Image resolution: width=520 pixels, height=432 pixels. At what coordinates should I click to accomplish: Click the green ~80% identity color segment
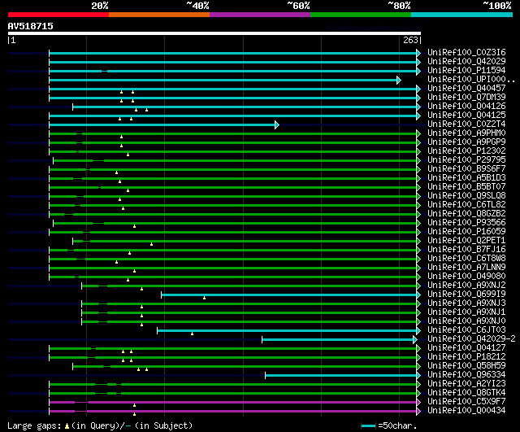tap(361, 15)
